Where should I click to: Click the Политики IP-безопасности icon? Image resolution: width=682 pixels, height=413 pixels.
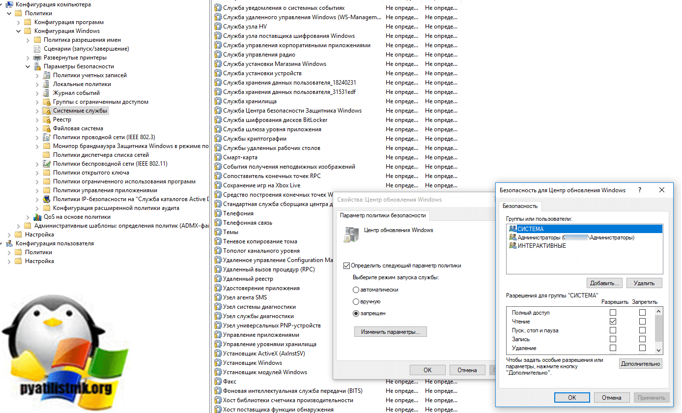[x=47, y=199]
